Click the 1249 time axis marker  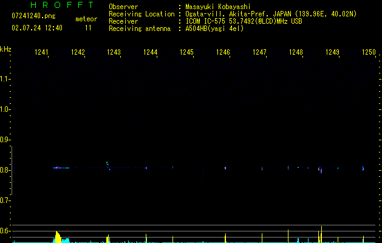[x=333, y=52]
